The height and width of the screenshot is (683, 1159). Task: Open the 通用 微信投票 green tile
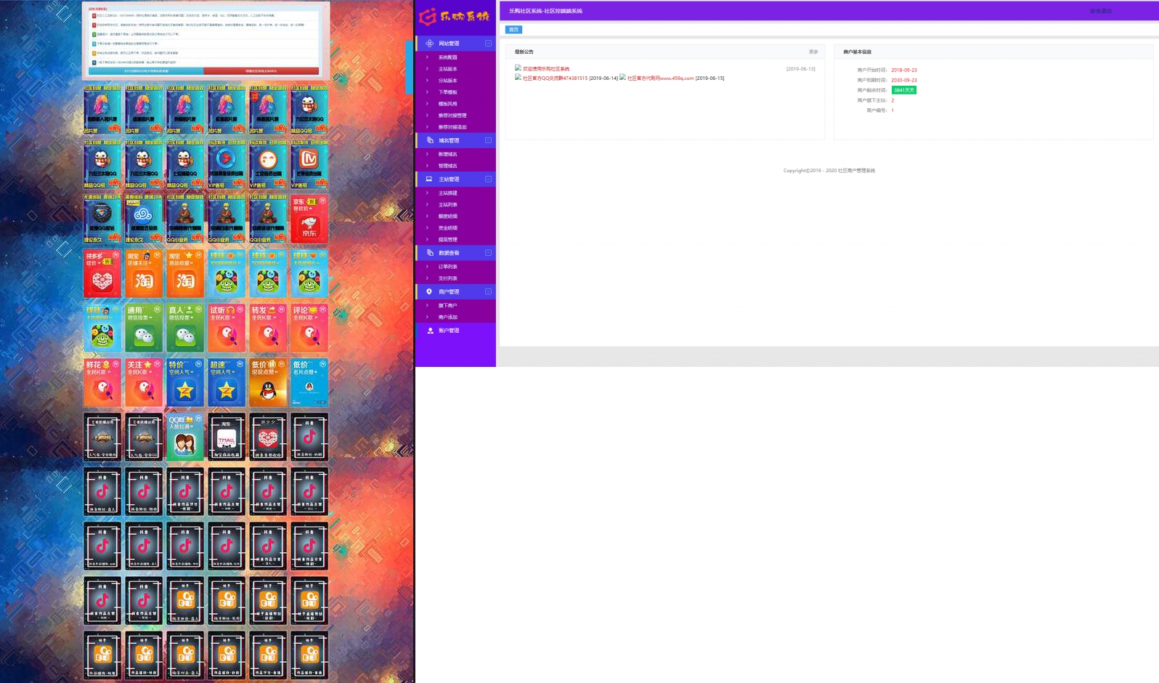coord(144,328)
